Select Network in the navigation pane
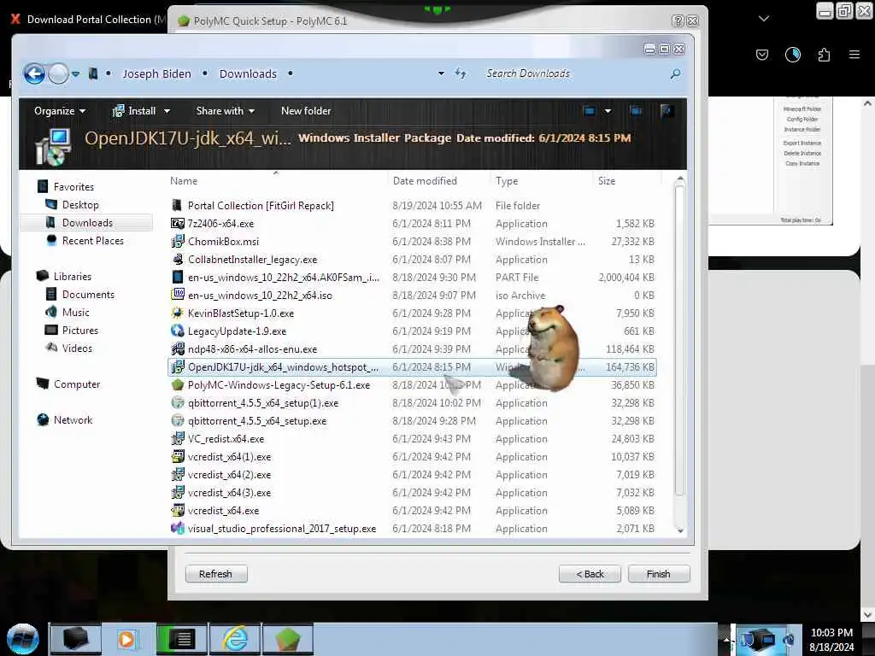The height and width of the screenshot is (656, 875). pyautogui.click(x=73, y=419)
